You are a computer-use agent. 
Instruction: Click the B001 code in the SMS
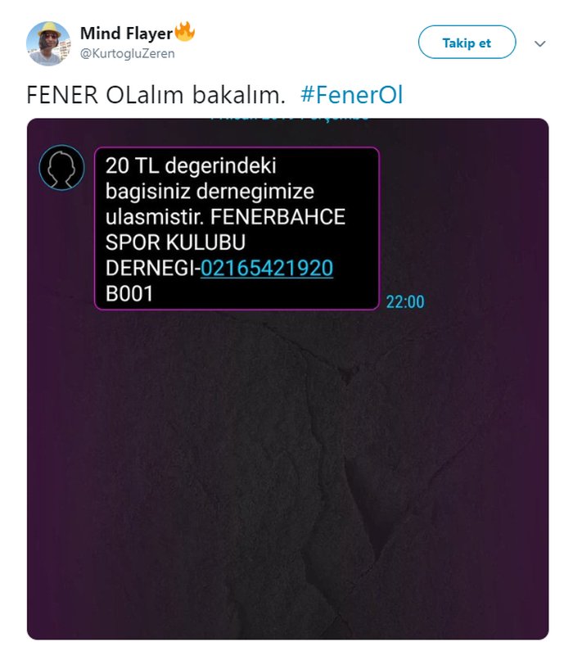pos(129,293)
